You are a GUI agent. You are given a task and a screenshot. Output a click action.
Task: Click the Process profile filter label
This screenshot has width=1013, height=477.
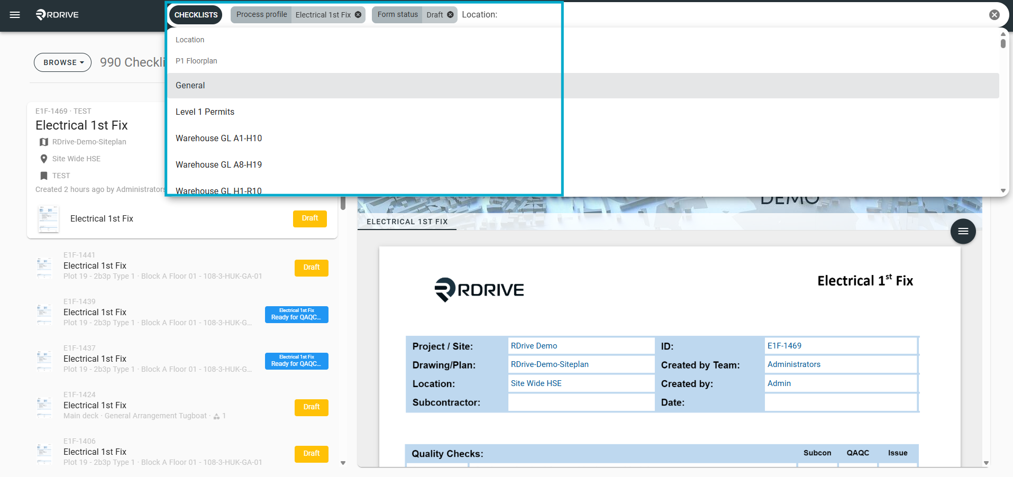pos(261,15)
